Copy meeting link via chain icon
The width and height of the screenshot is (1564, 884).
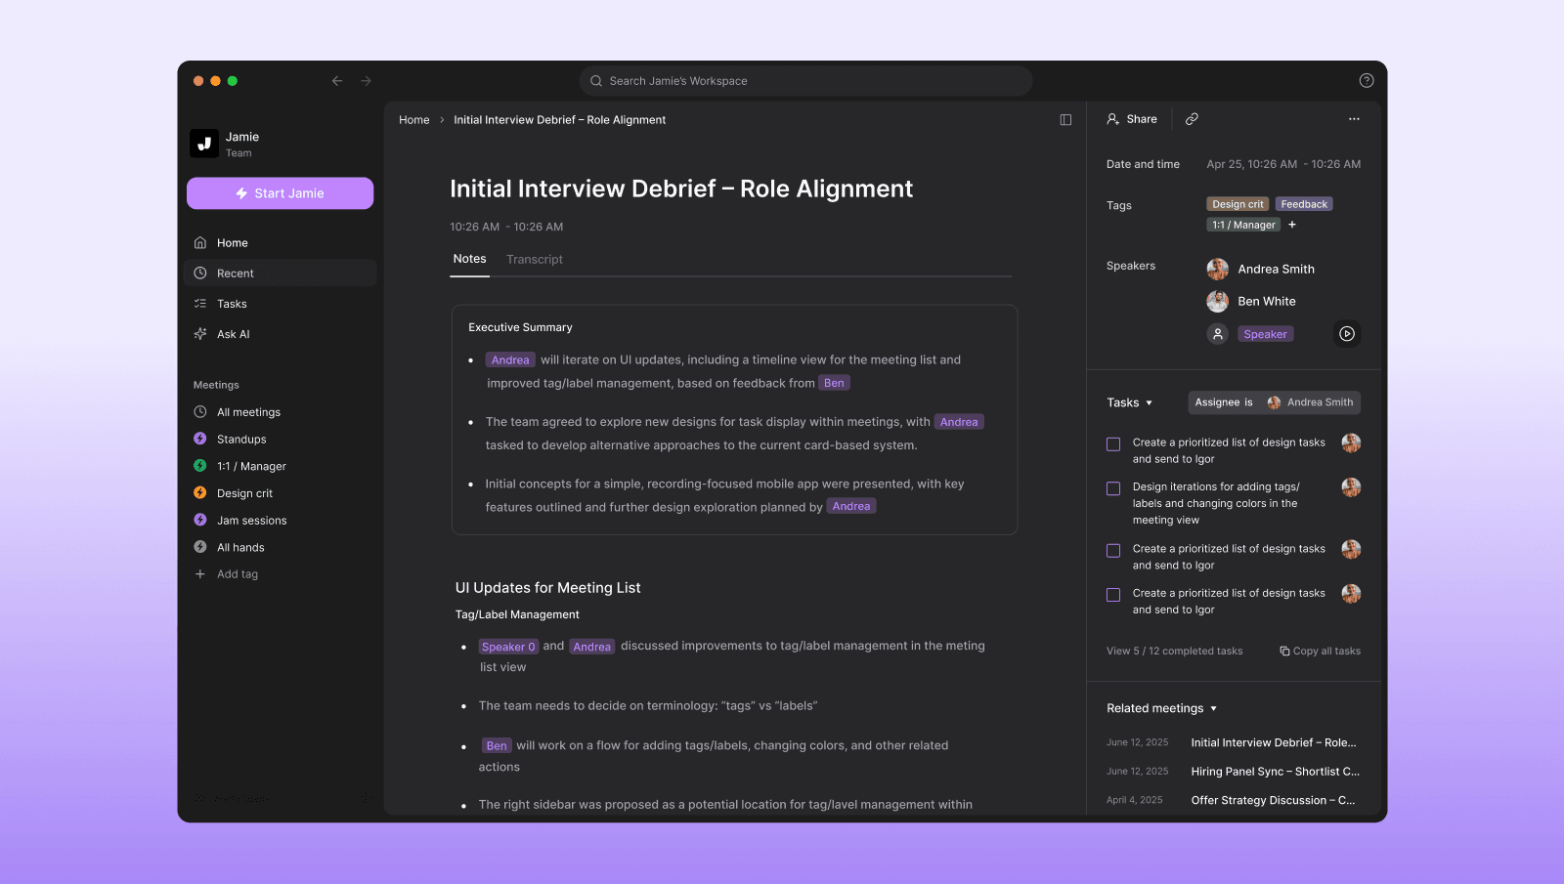1192,119
